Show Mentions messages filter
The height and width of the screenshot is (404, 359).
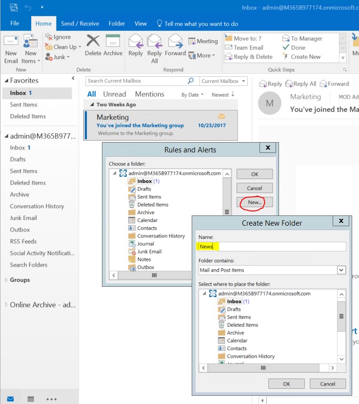(150, 94)
